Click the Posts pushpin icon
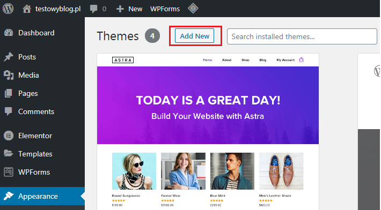Image resolution: width=381 pixels, height=210 pixels. [x=9, y=57]
